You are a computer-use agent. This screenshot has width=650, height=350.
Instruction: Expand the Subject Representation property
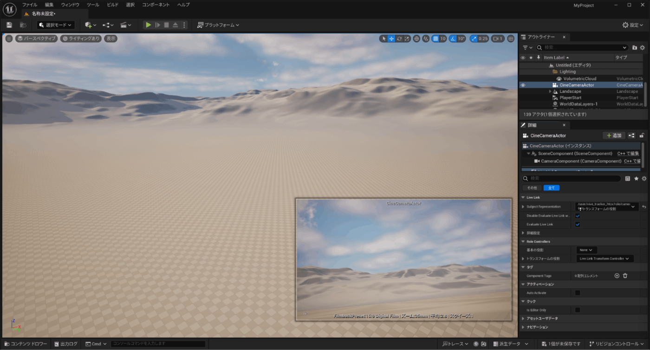click(x=523, y=207)
